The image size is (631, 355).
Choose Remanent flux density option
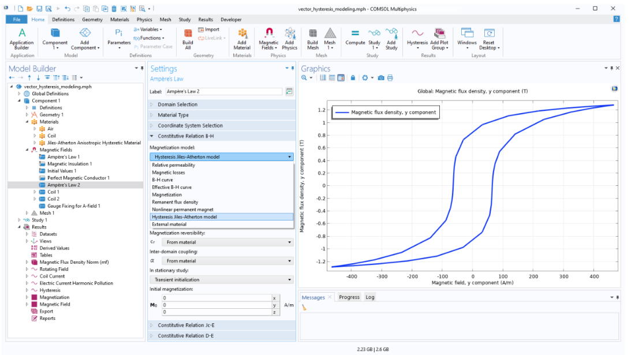pyautogui.click(x=222, y=202)
